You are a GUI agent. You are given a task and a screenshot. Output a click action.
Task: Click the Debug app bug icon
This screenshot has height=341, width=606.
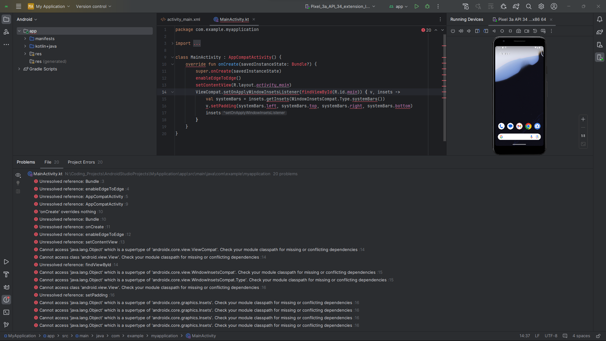pyautogui.click(x=427, y=6)
